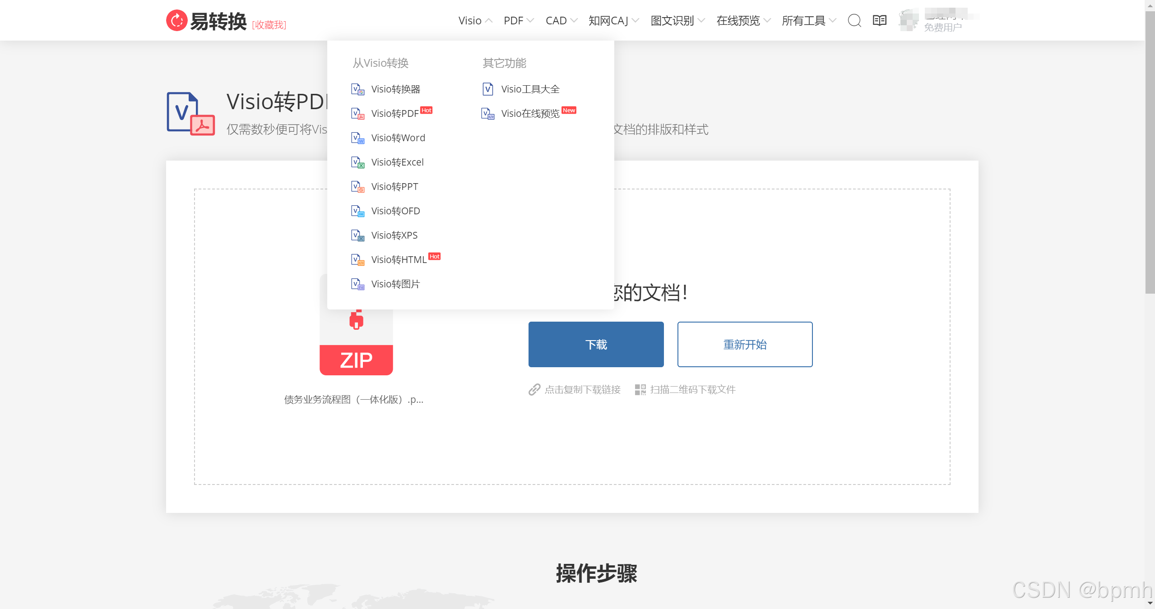Click the 易转换 brand name text
The height and width of the screenshot is (609, 1155).
tap(218, 21)
